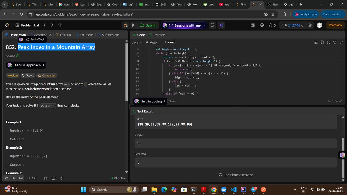
Task: Pick a random problem shuffle icon
Action: point(60,25)
